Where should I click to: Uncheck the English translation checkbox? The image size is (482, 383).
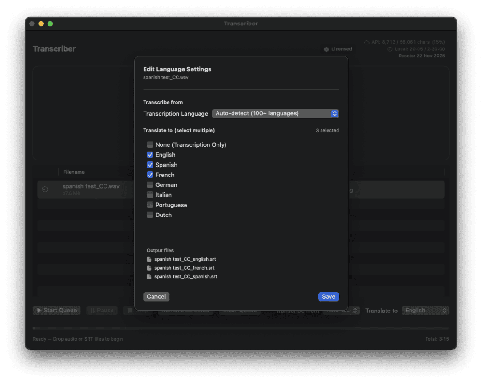[x=150, y=155]
